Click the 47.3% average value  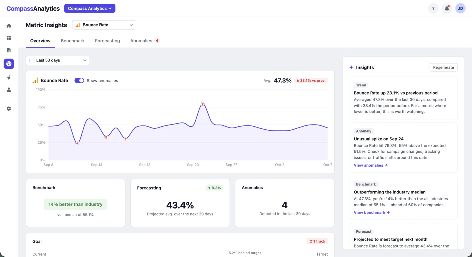pos(283,81)
